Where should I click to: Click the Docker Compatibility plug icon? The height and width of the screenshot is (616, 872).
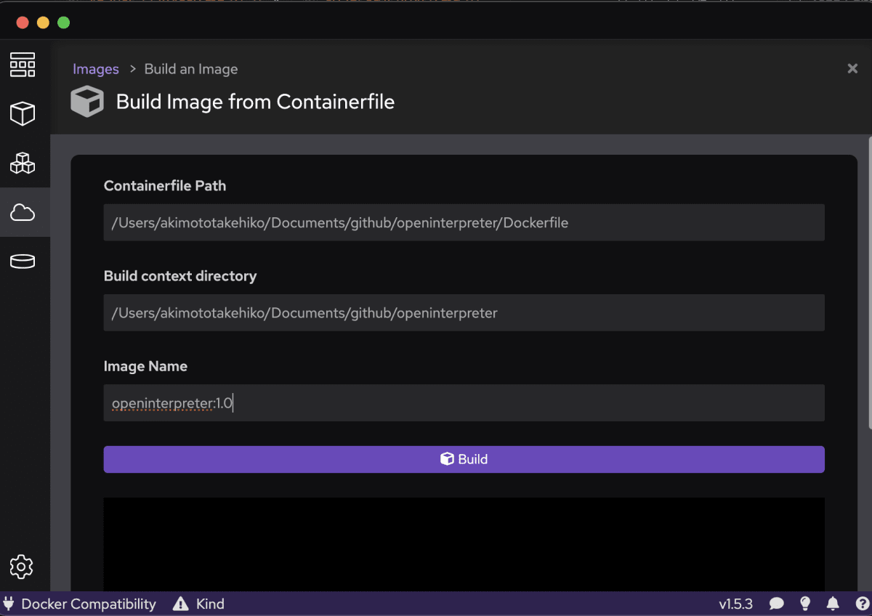point(9,604)
